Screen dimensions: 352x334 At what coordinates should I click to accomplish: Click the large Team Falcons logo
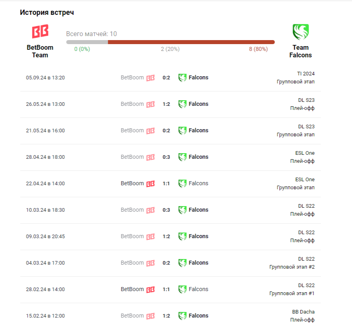(x=300, y=32)
